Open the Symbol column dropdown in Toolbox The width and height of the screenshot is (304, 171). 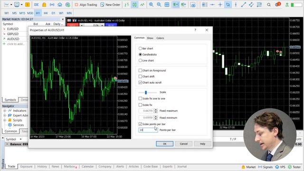click(20, 139)
